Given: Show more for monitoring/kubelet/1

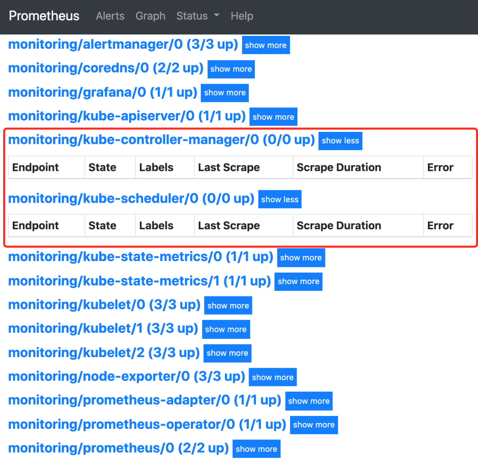Looking at the screenshot, I should [226, 329].
